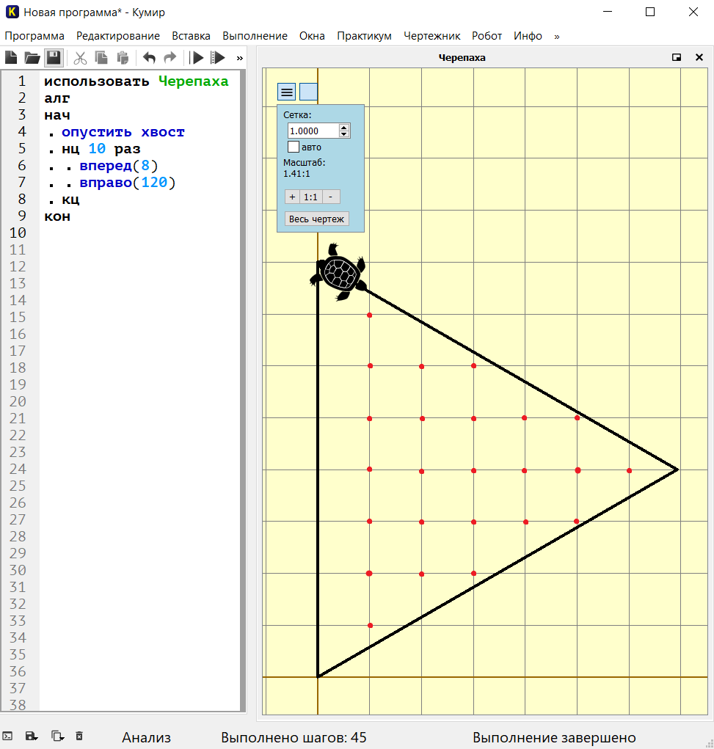
Task: Place cursor on 'нц 10 раз' line
Action: point(101,149)
